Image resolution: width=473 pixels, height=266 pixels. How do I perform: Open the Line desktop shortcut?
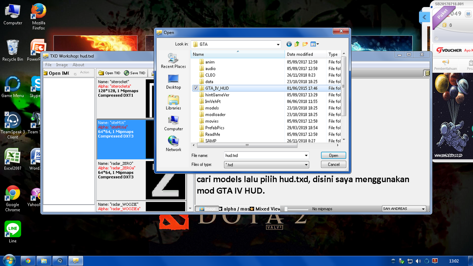[x=13, y=232]
